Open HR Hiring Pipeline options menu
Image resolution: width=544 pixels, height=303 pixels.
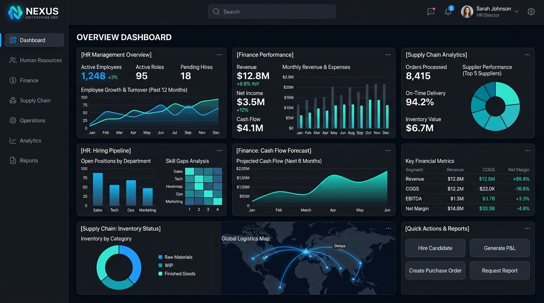[219, 151]
